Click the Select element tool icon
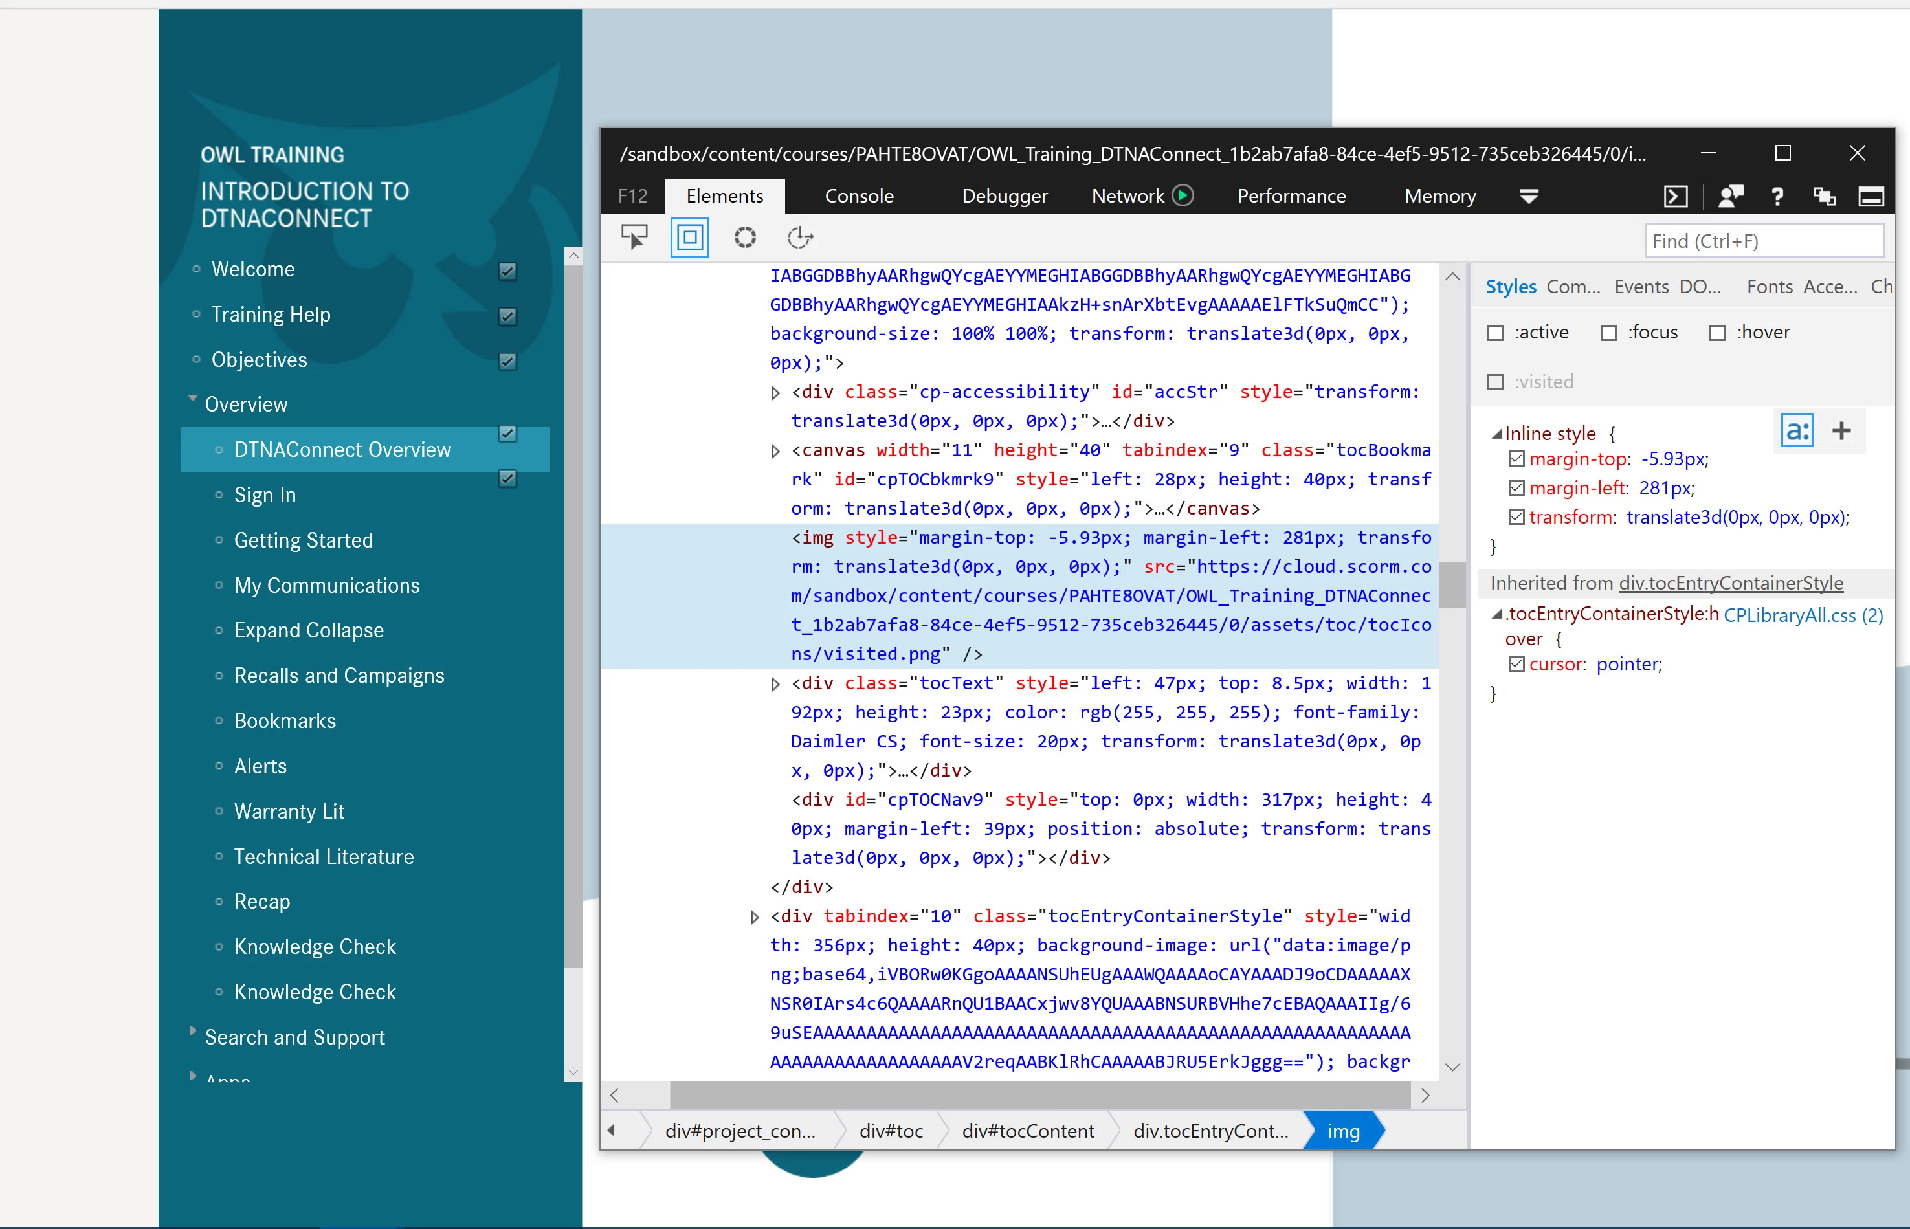Screen dimensions: 1910x1229 pyautogui.click(x=634, y=237)
